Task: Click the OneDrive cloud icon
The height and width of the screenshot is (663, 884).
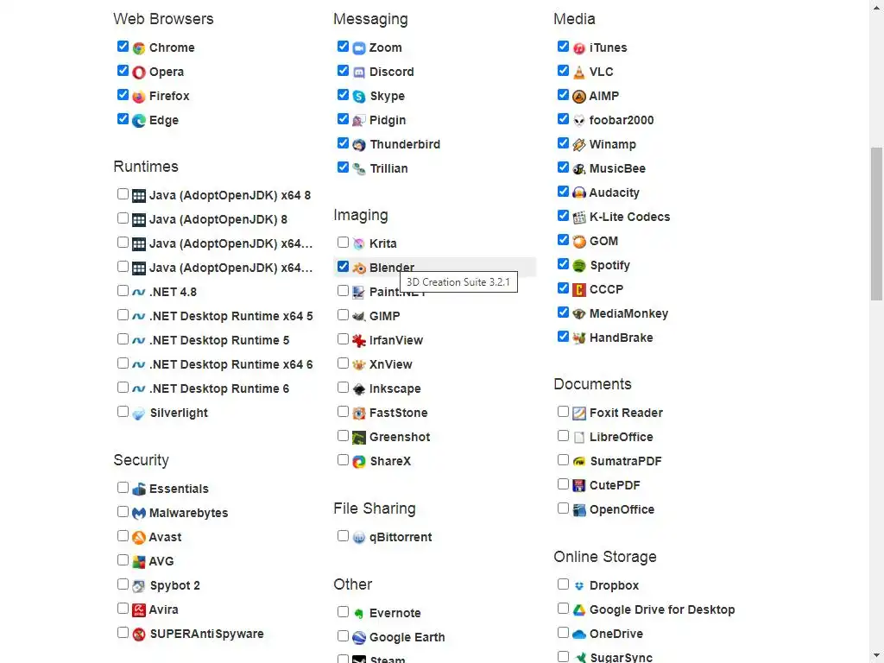Action: 579,635
